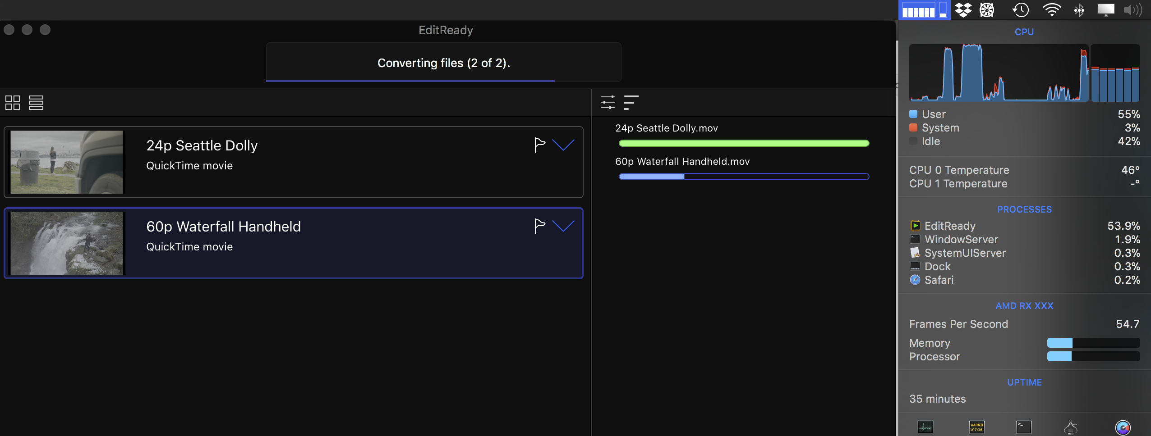Open the Time Machine menu bar icon

(x=1020, y=10)
